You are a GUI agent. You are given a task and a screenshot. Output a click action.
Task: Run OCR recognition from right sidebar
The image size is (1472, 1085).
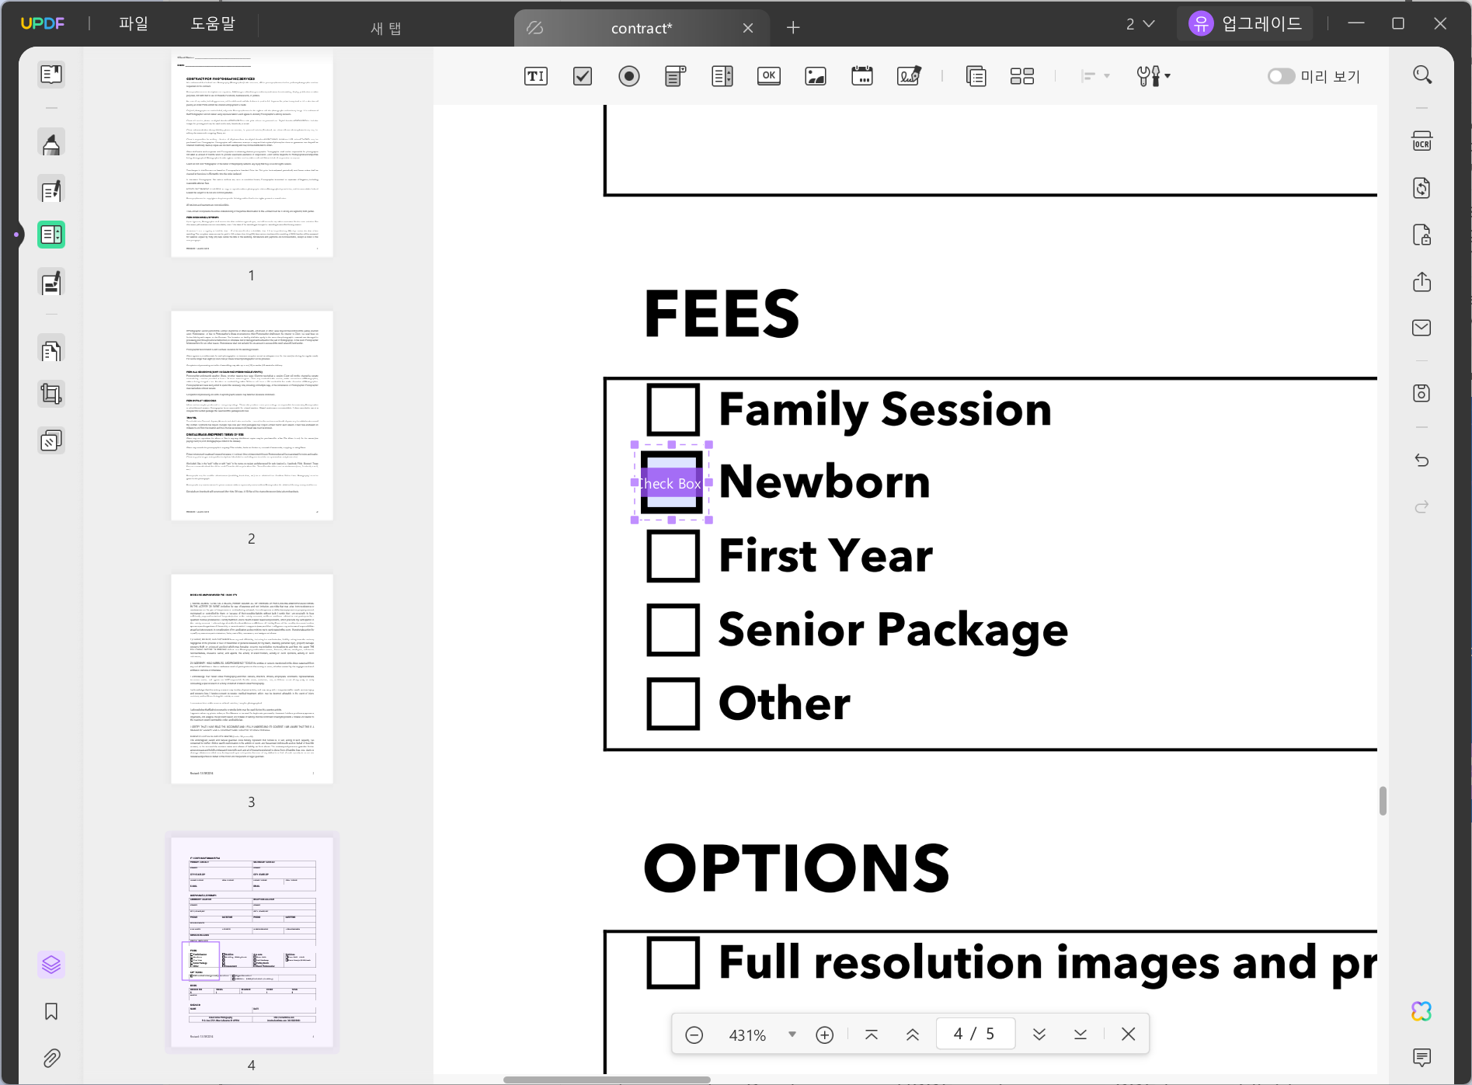tap(1422, 141)
